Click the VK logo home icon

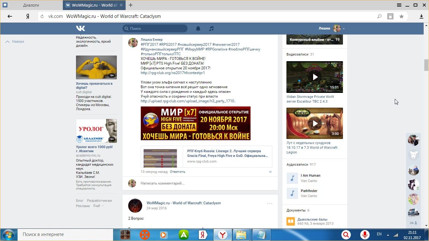click(80, 29)
